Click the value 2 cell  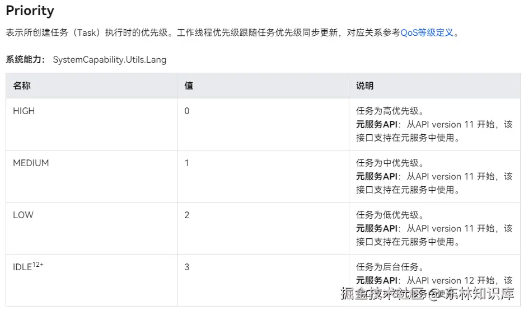click(x=187, y=215)
